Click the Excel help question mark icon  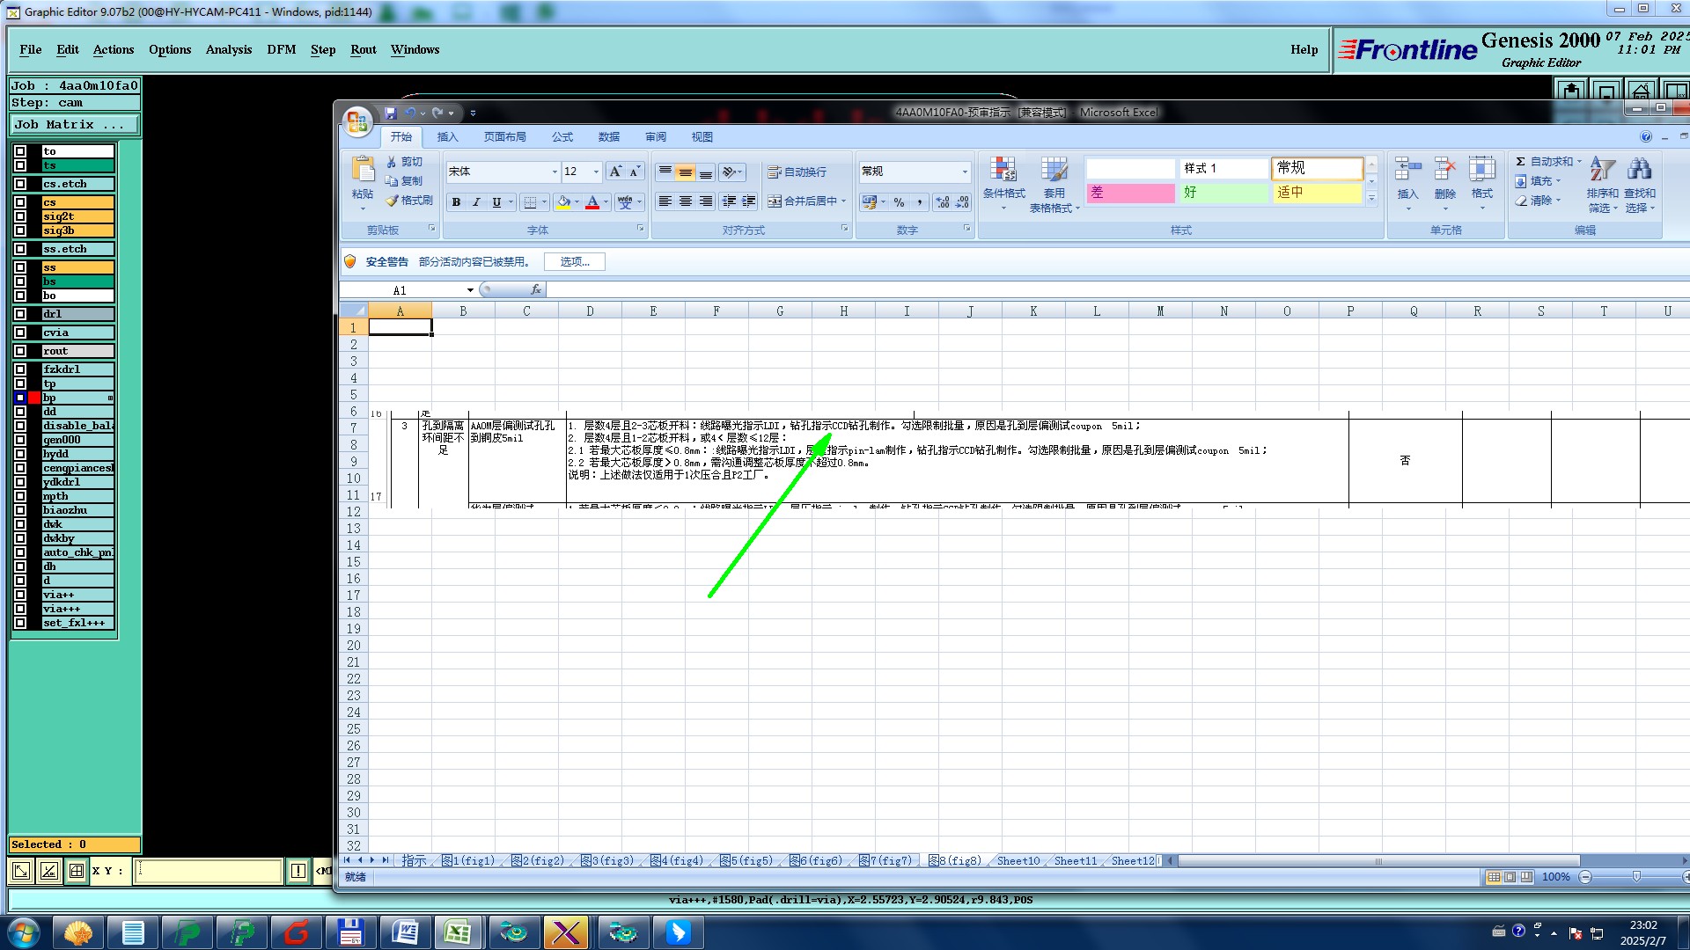pos(1646,136)
